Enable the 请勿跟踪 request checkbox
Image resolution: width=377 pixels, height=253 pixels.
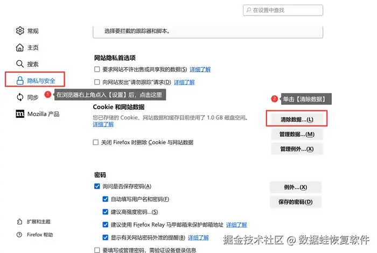(97, 82)
